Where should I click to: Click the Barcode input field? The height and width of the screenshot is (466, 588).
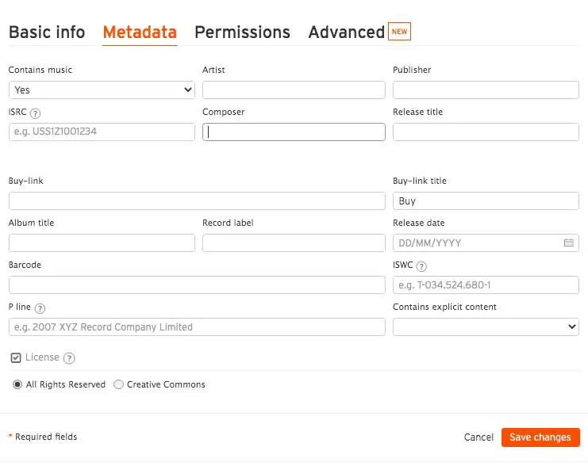pyautogui.click(x=197, y=285)
